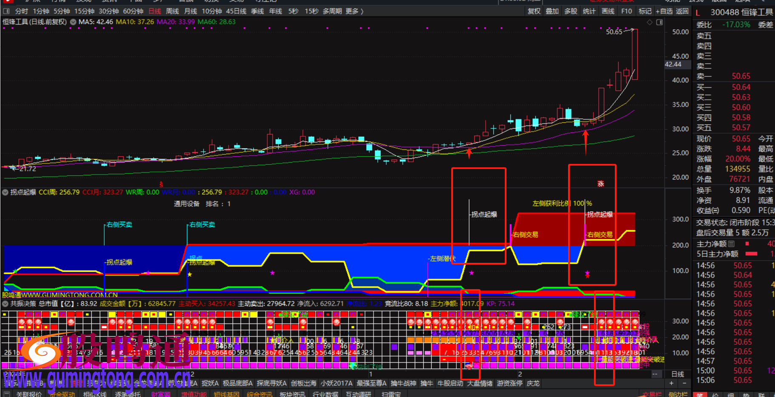Open the F10 company info
This screenshot has width=775, height=397.
coord(626,11)
